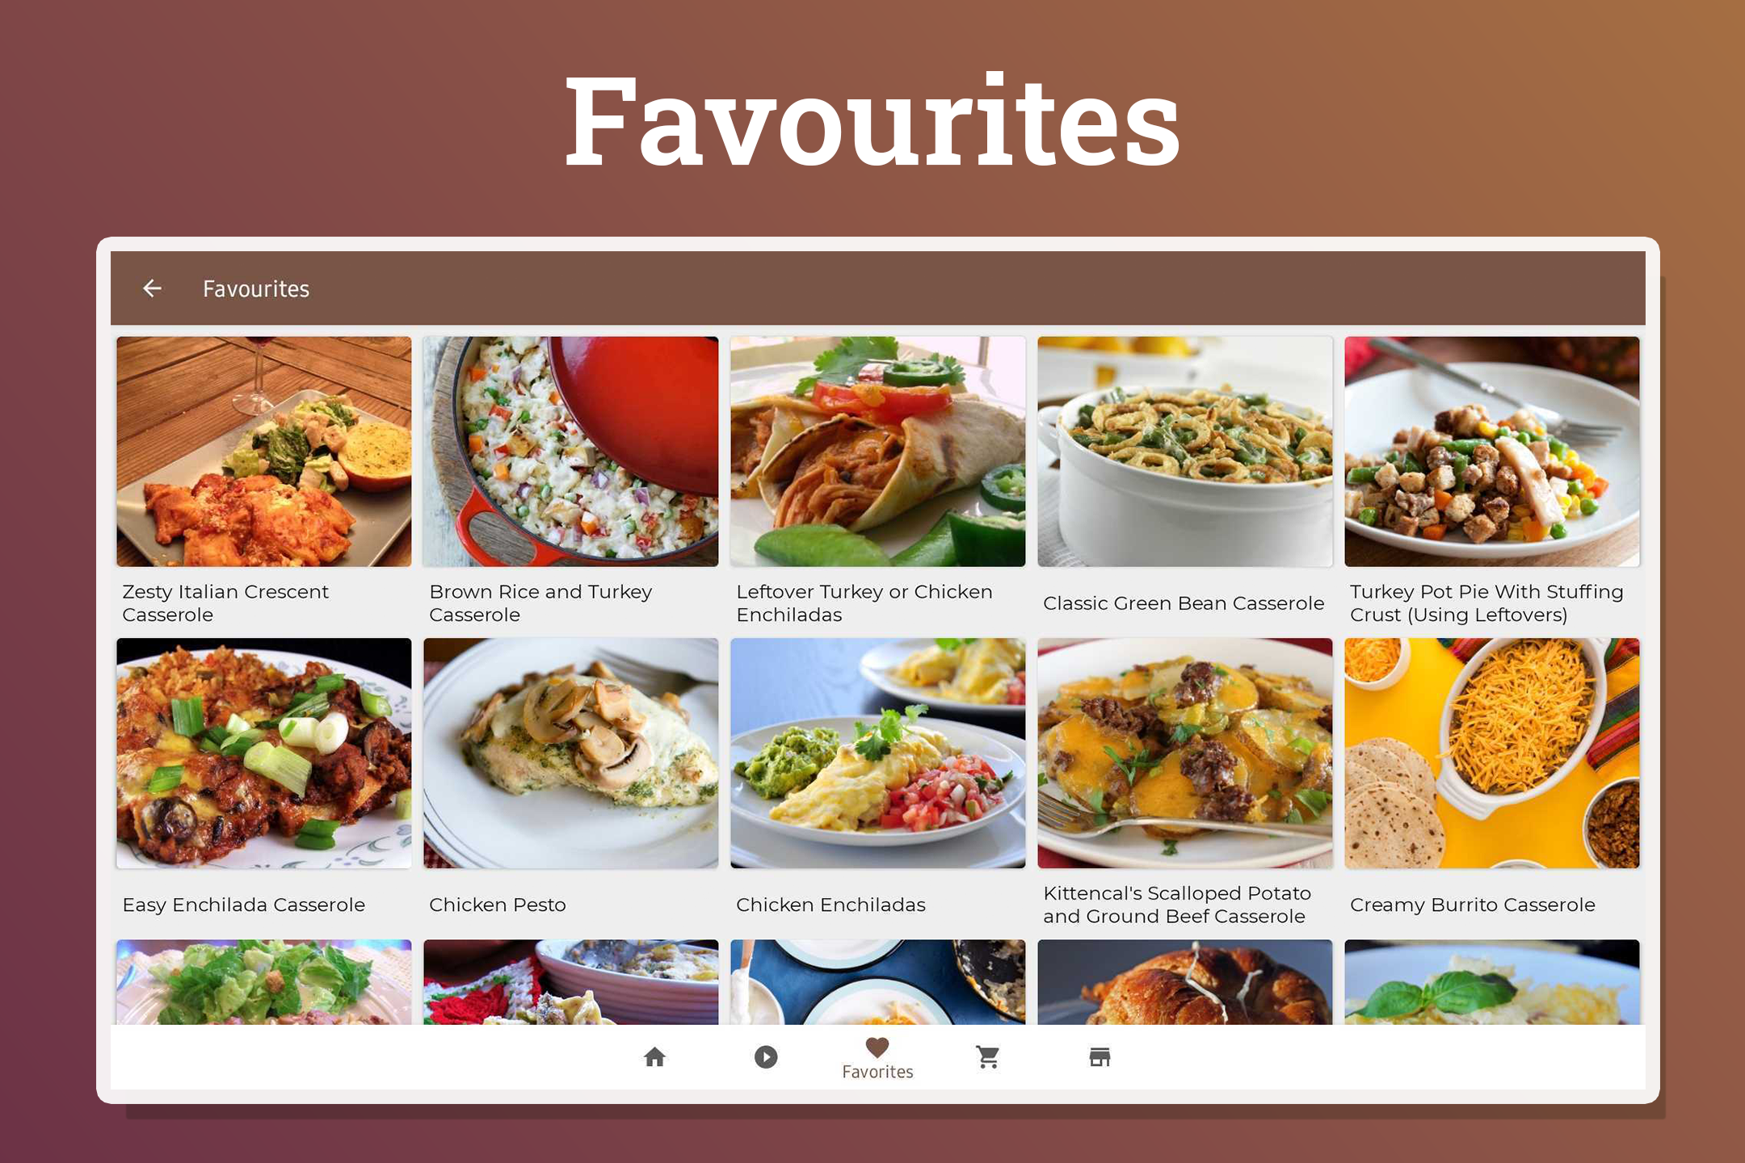Open Easy Enchilada Casserole photo
Screen dimensions: 1745x1163
pyautogui.click(x=264, y=753)
